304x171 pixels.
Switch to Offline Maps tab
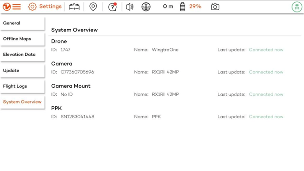pos(23,39)
